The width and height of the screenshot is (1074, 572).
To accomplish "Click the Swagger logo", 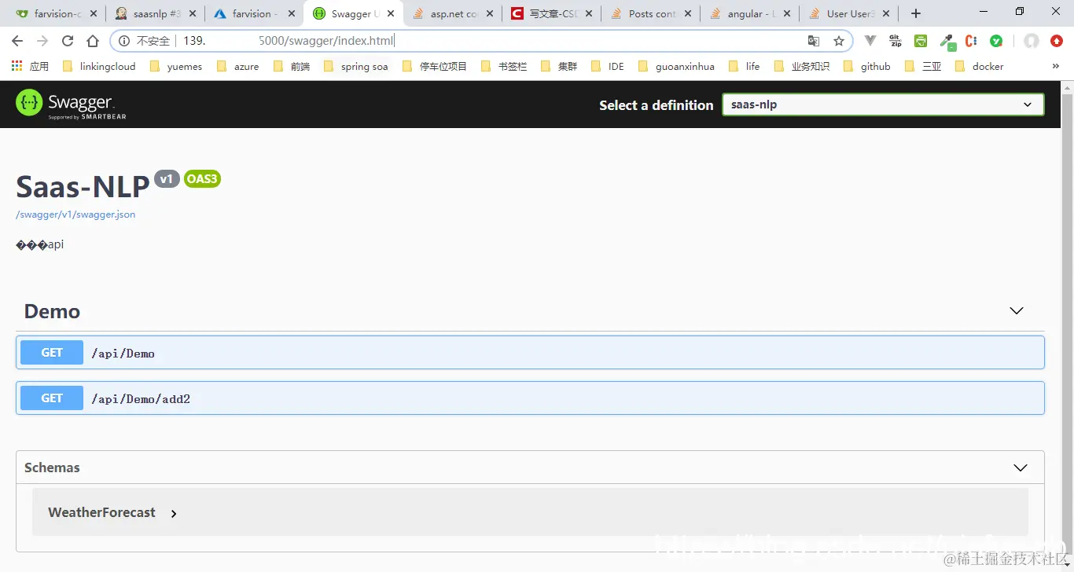I will 71,104.
